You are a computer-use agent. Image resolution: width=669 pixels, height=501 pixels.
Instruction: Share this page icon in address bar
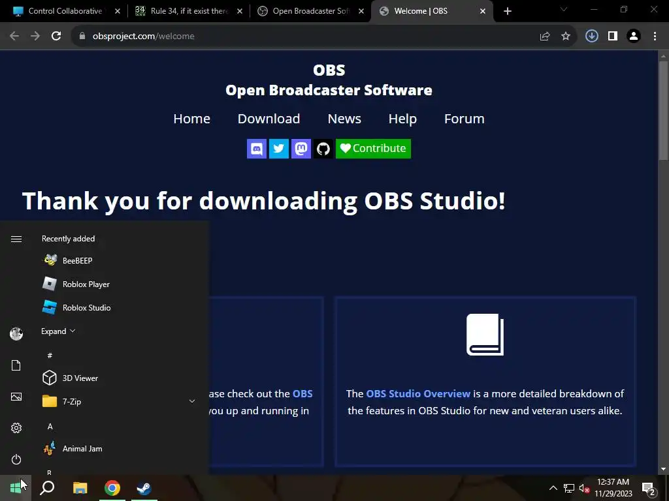click(545, 37)
